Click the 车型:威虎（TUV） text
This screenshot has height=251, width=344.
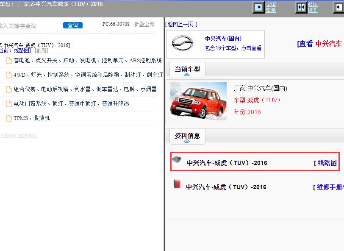257,100
